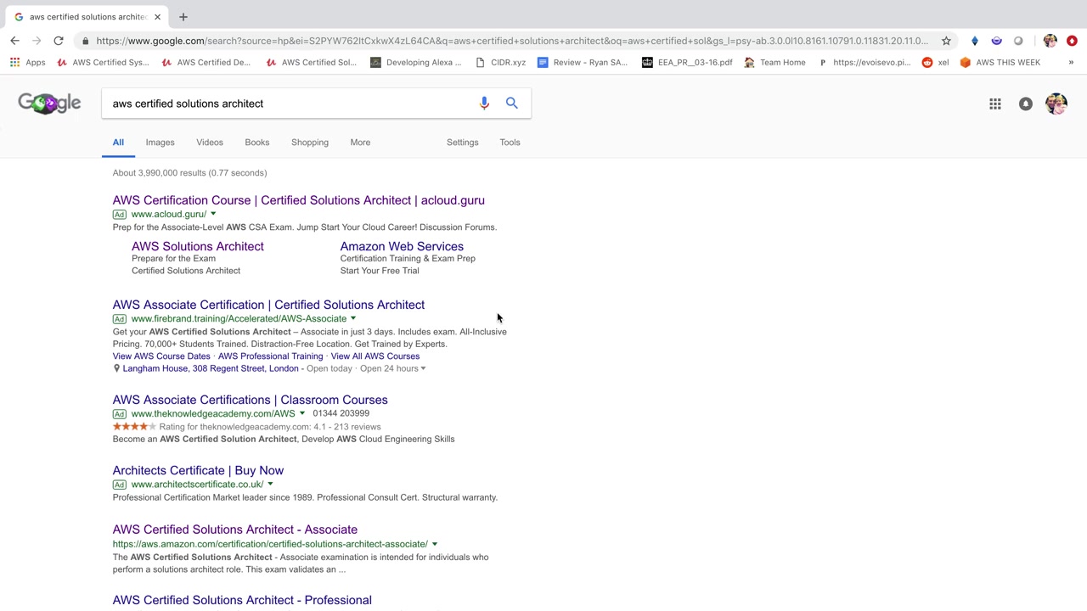Open Langham House address link
The width and height of the screenshot is (1087, 611).
coord(211,368)
